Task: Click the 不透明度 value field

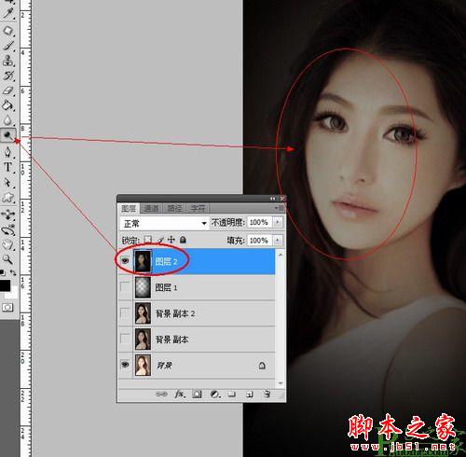Action: pyautogui.click(x=260, y=222)
